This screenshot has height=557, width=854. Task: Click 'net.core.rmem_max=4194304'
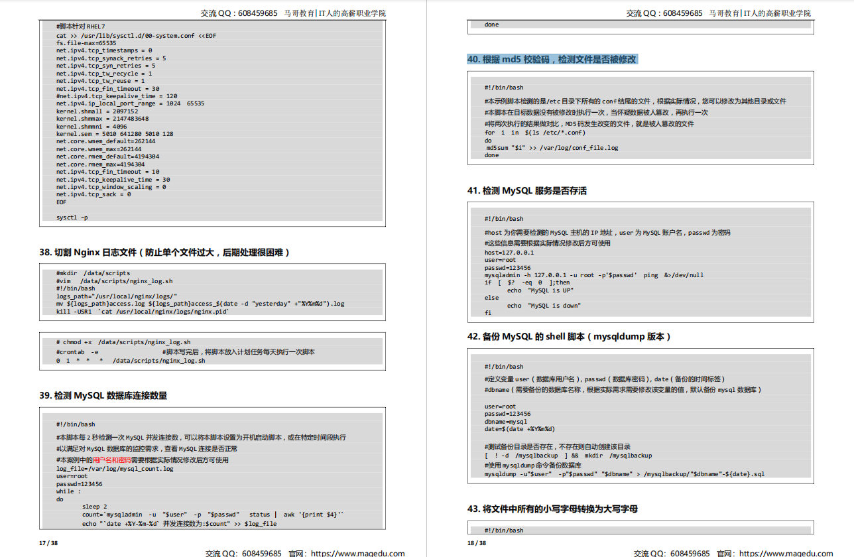(101, 164)
